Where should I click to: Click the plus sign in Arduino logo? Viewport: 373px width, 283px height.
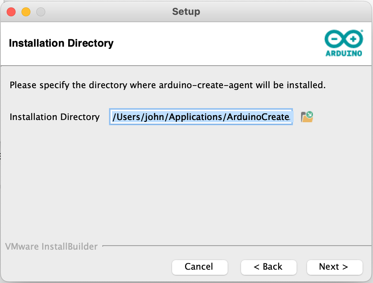click(353, 39)
